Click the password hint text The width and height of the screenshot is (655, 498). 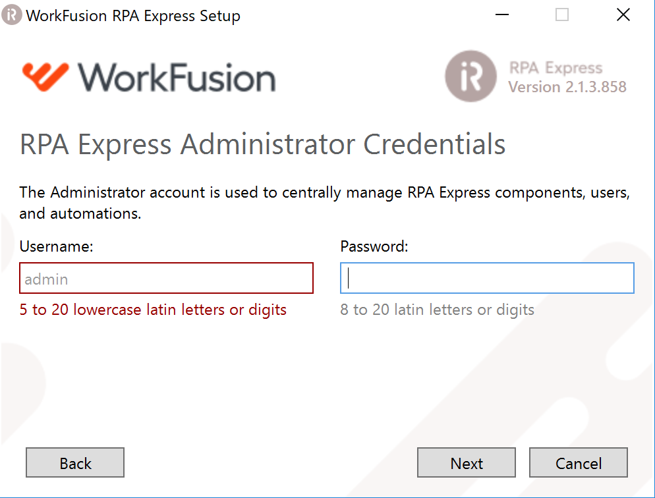click(x=436, y=310)
